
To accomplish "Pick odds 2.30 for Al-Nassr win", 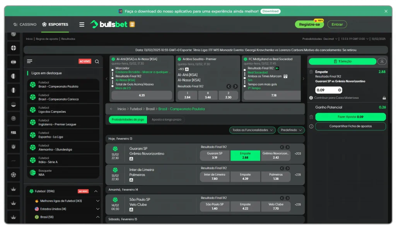I will point(228,95).
